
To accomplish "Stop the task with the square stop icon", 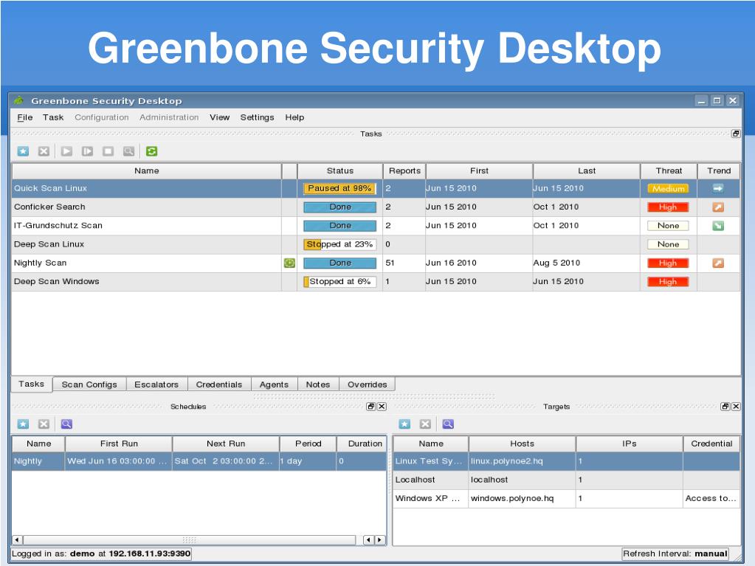I will [108, 151].
